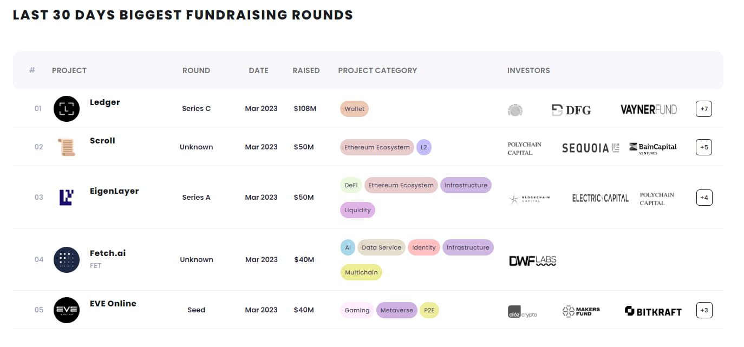
Task: Click the DWF Labs investor logo
Action: [x=533, y=261]
